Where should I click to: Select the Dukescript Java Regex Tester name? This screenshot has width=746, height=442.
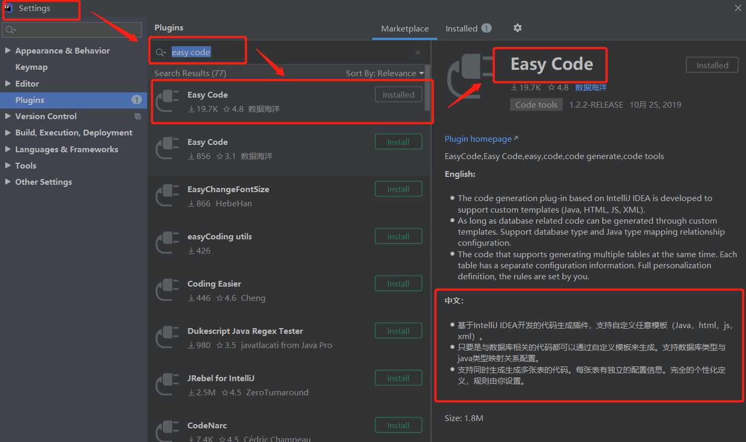tap(245, 331)
